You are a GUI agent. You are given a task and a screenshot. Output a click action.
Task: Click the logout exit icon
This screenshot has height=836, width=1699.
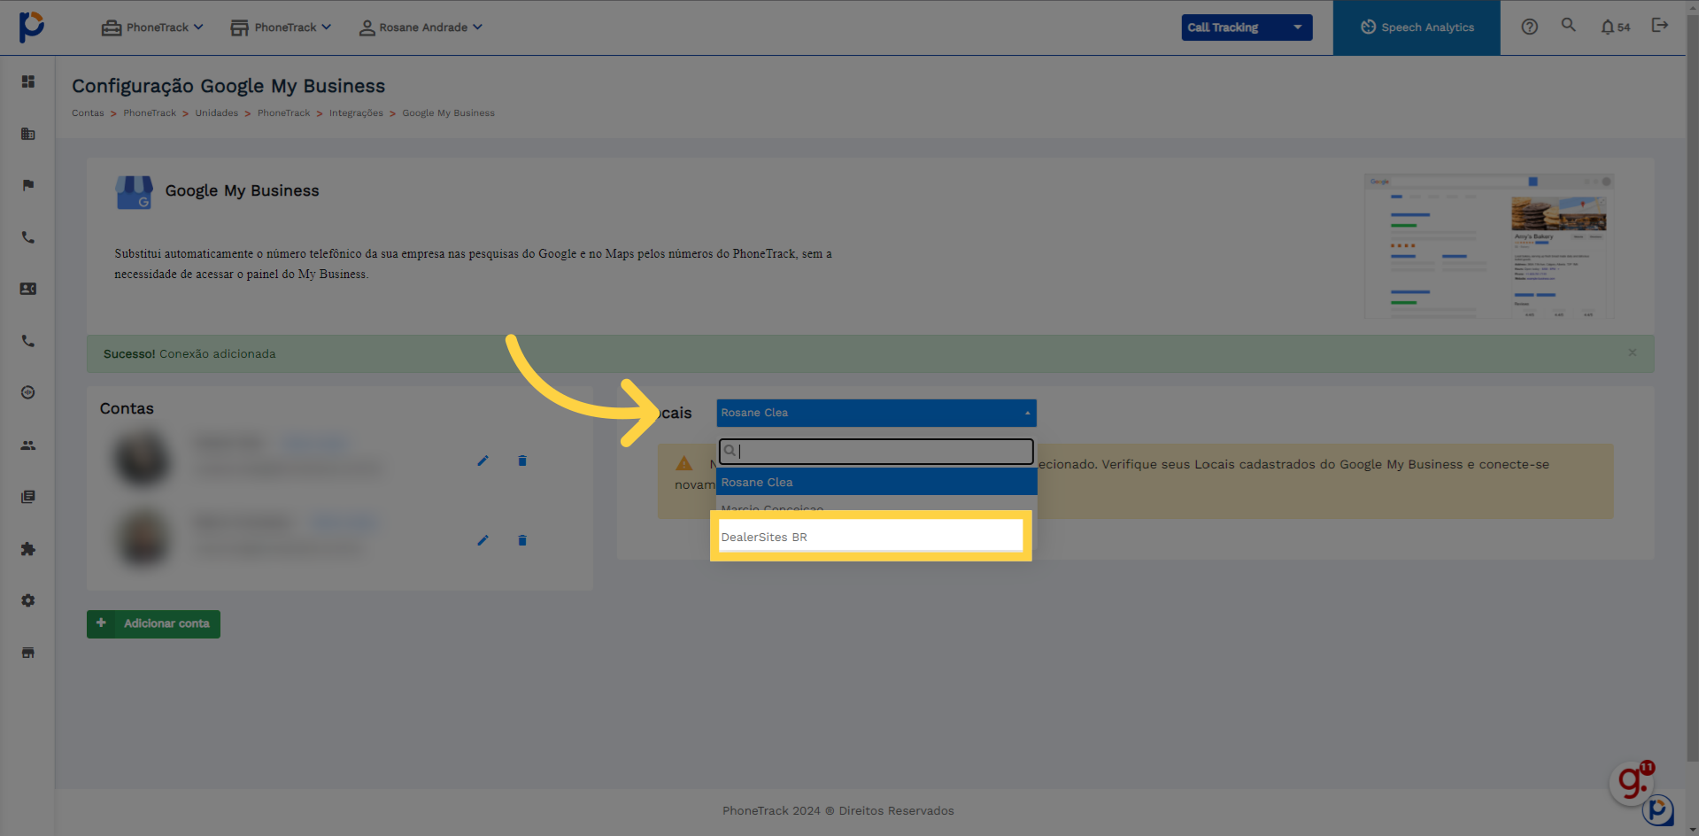coord(1660,25)
